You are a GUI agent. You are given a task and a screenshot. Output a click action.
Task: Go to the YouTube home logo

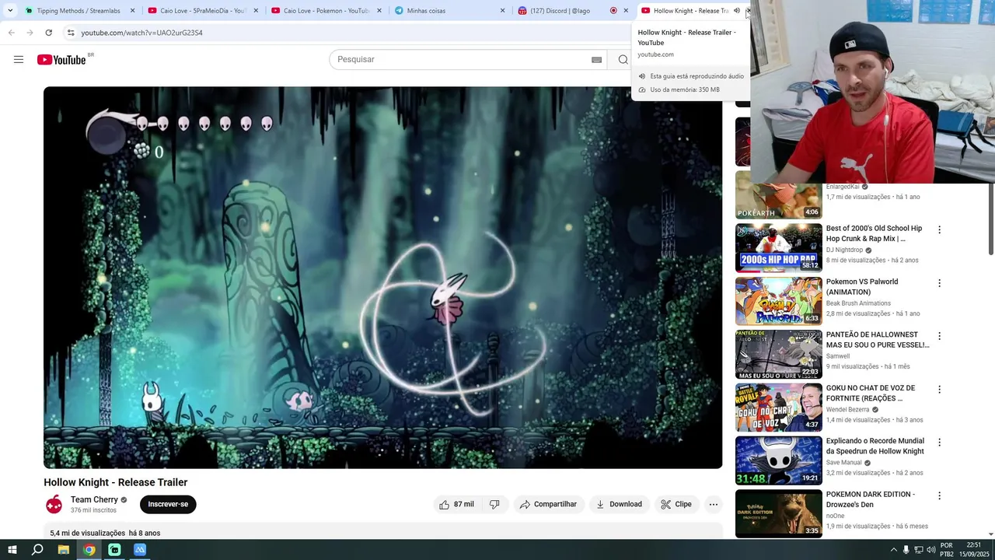click(61, 60)
